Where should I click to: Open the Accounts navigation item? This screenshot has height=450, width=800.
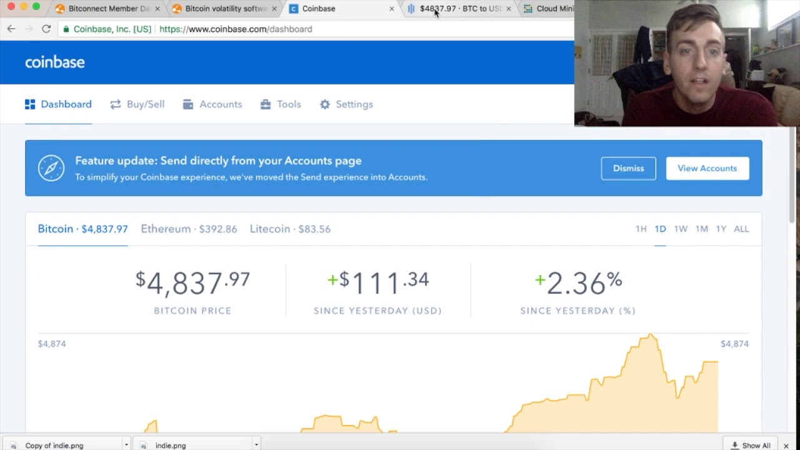212,104
